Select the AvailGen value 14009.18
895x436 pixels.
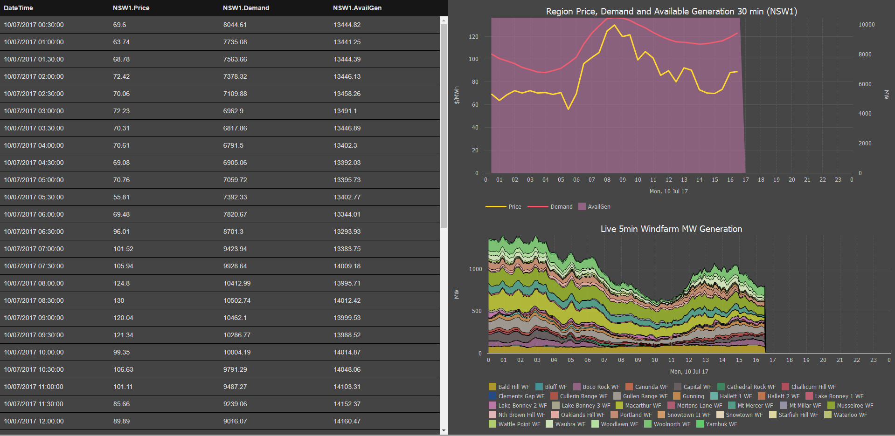(347, 266)
